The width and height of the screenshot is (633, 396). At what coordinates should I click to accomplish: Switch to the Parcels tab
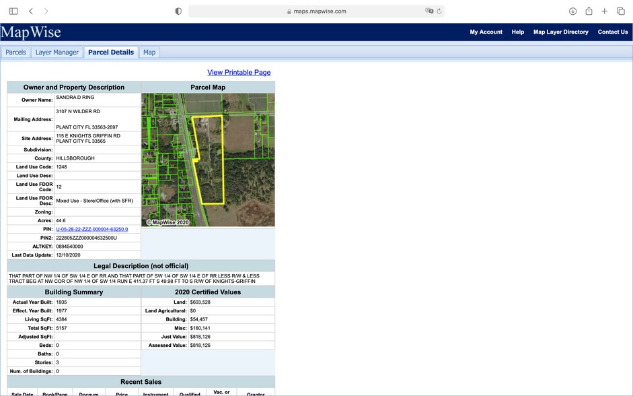point(15,51)
